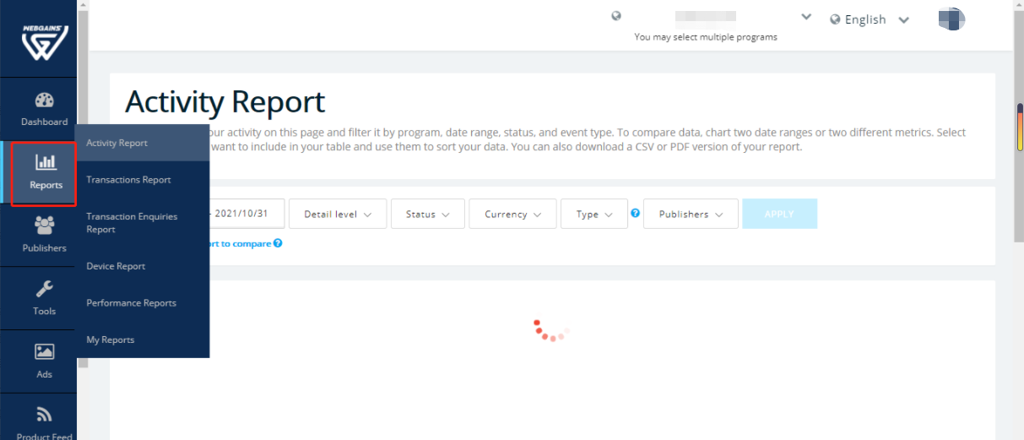This screenshot has width=1024, height=440.
Task: Open Device Report menu entry
Action: tap(143, 266)
